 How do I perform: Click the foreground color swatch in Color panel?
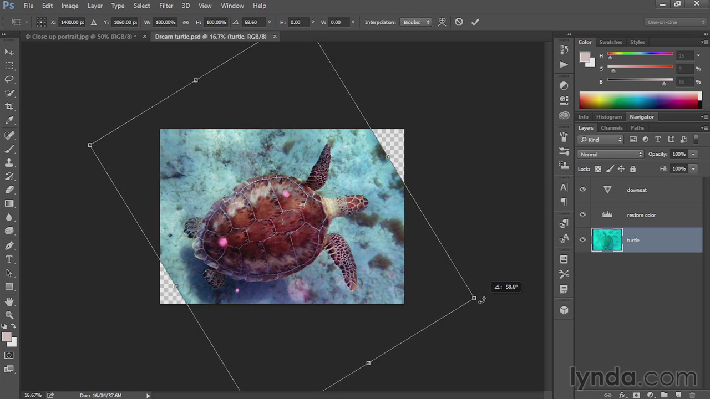(x=585, y=57)
